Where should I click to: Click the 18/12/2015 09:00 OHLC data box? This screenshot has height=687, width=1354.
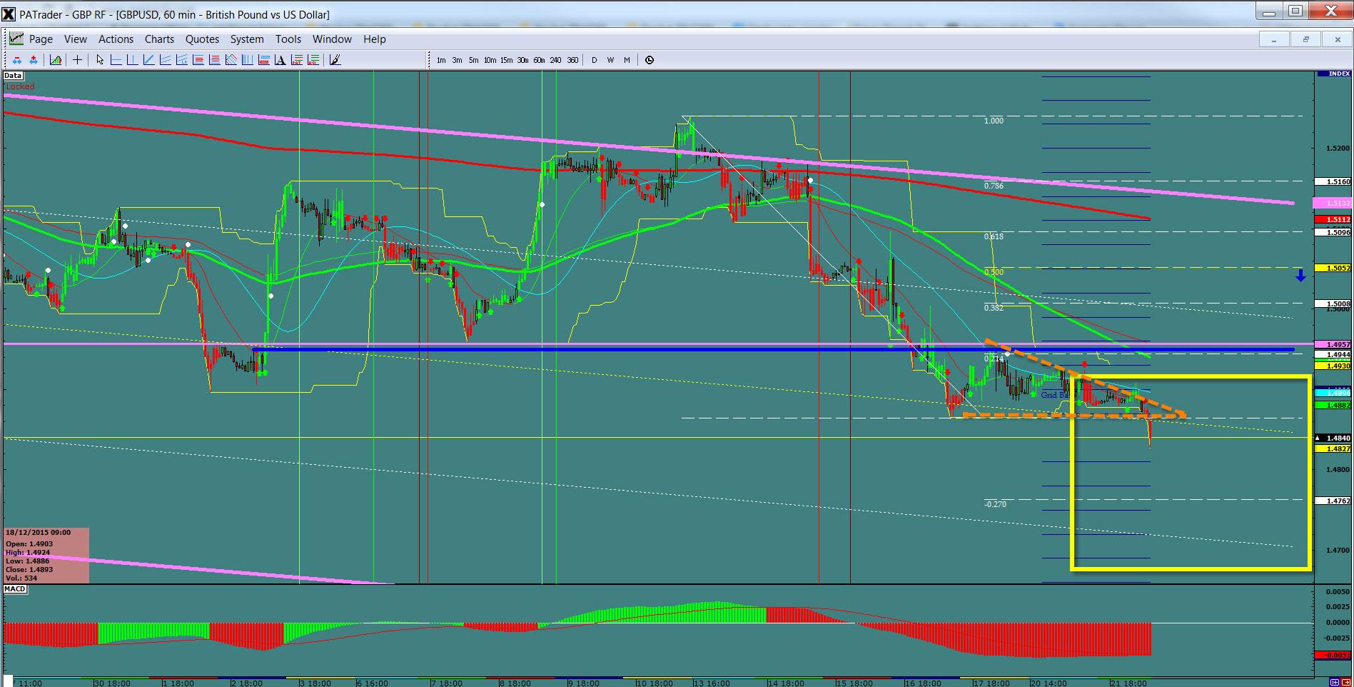46,556
